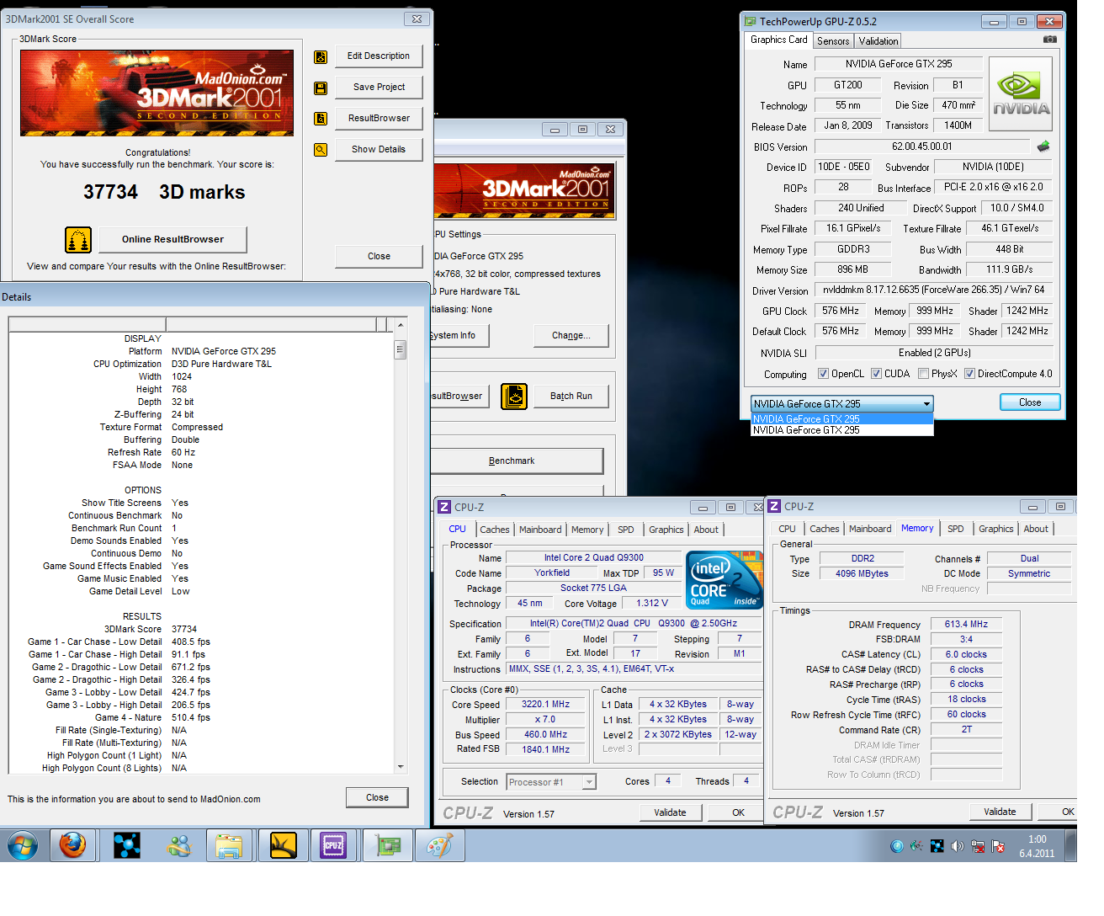Toggle the PhysX checkbox

[x=923, y=374]
